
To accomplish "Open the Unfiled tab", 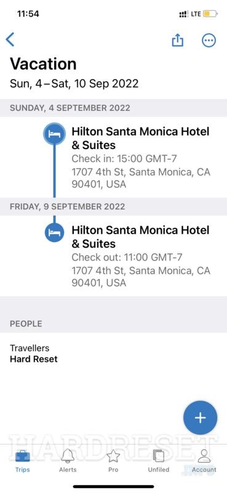I will coord(159,461).
